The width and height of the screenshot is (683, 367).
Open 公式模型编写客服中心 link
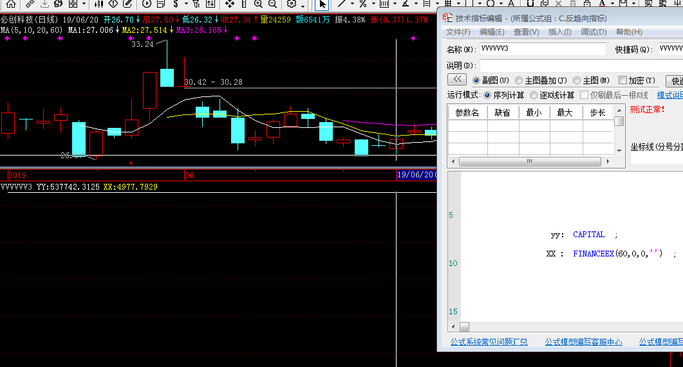pos(584,342)
